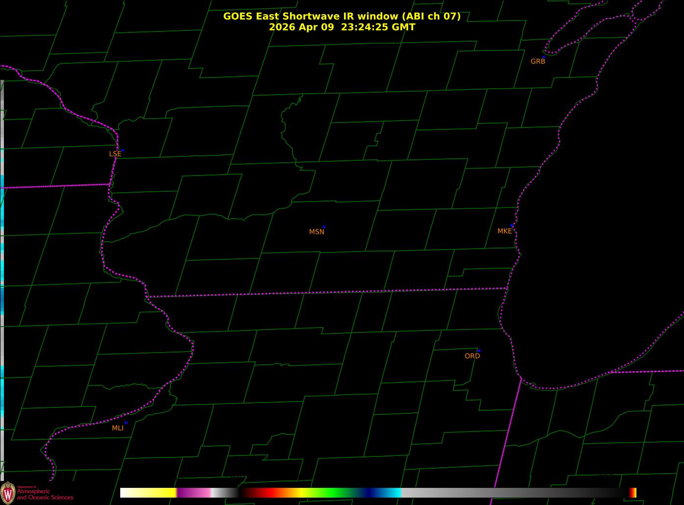Click the MLI station label
Screen dimensions: 684x505
coord(118,428)
